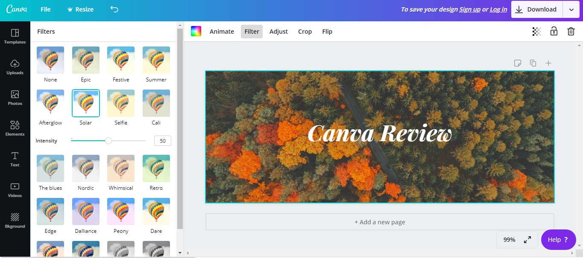
Task: Click the Log in link
Action: click(498, 9)
